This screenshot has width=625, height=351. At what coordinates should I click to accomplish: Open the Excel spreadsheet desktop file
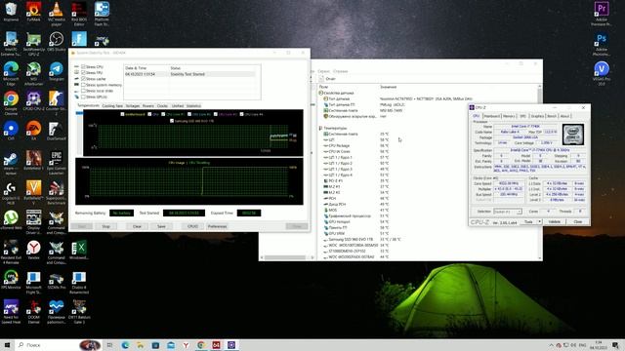coord(79,250)
